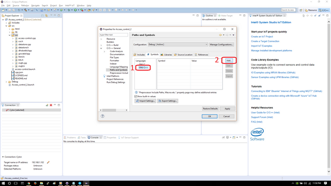
Task: Click Chrome icon on the taskbar
Action: coord(29,183)
